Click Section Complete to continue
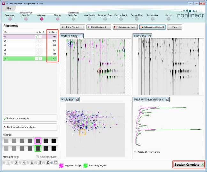Screen dimensions: 207x172 pos(189,164)
